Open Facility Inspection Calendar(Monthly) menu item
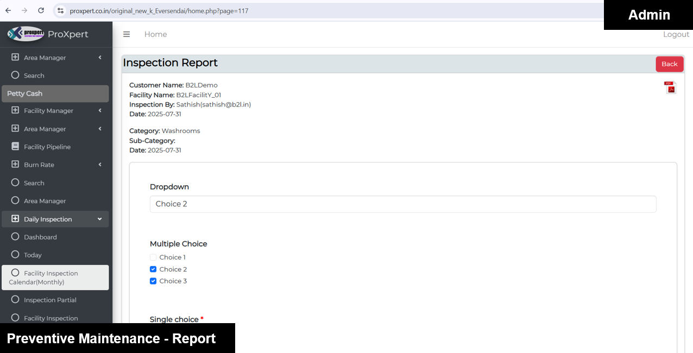The image size is (693, 353). 51,278
